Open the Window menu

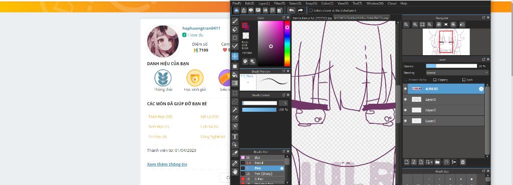375,4
